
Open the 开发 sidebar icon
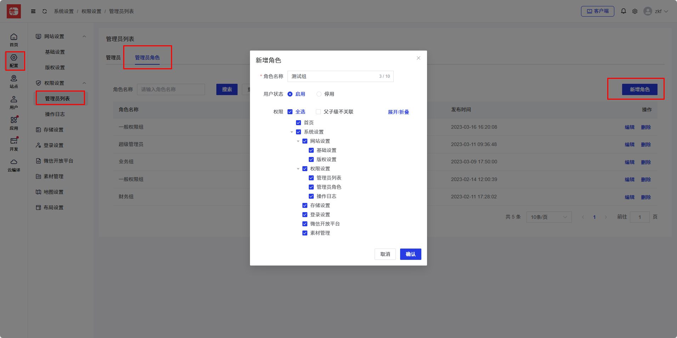tap(14, 144)
